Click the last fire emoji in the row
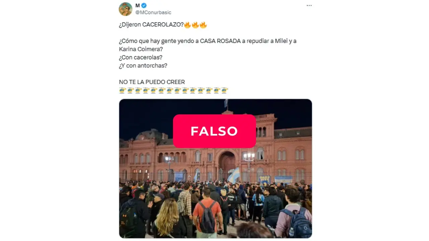This screenshot has width=429, height=241. click(x=203, y=25)
